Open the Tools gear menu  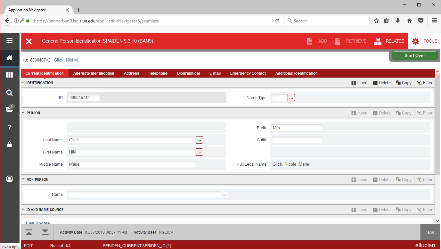tap(416, 41)
